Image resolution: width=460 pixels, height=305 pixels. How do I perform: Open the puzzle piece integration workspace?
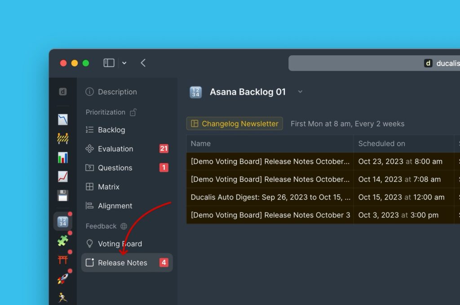[x=63, y=240]
